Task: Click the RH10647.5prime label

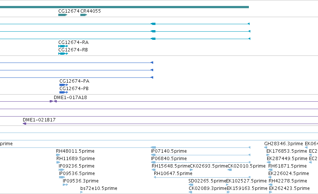Action: (x=173, y=174)
